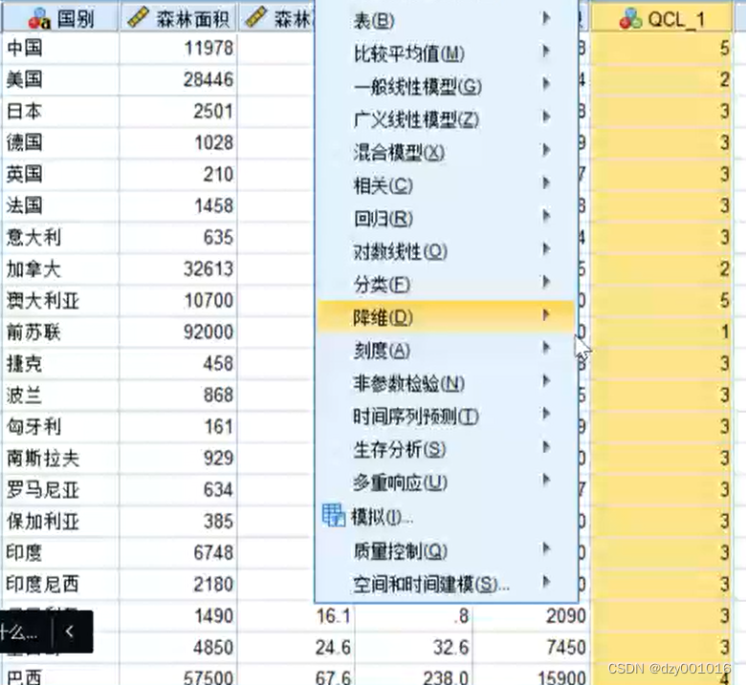The height and width of the screenshot is (685, 746).
Task: Select the 国别 column header
Action: 59,19
